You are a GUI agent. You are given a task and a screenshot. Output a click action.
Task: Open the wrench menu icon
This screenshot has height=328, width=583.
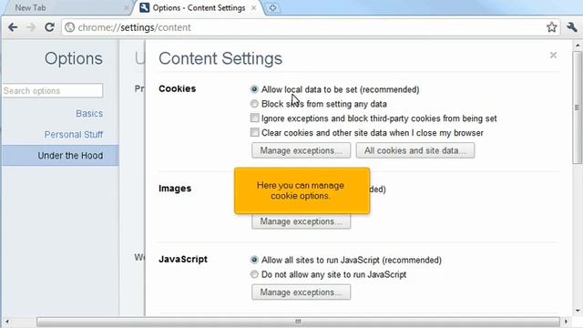click(x=572, y=27)
